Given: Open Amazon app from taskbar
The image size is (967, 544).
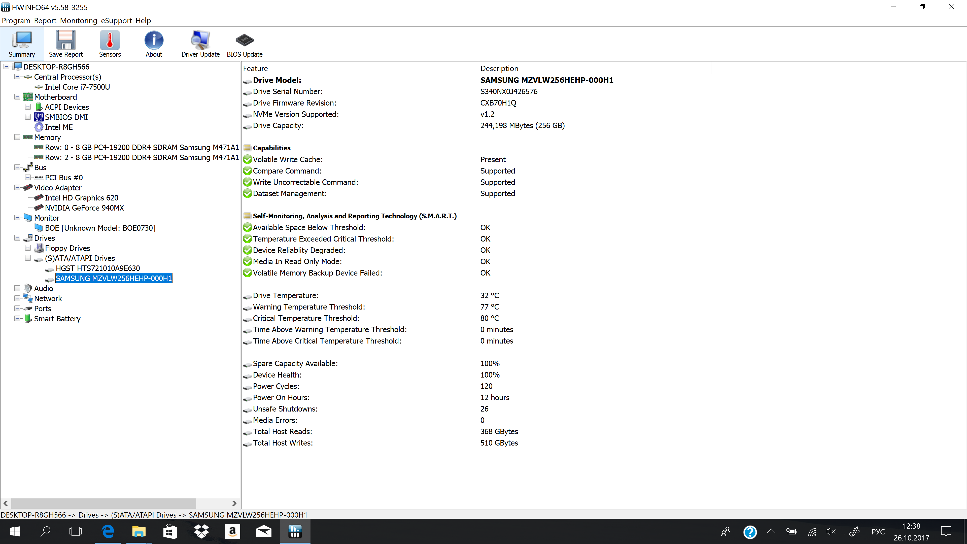Looking at the screenshot, I should pos(232,532).
